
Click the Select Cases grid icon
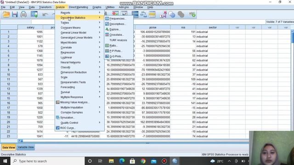(x=152, y=14)
